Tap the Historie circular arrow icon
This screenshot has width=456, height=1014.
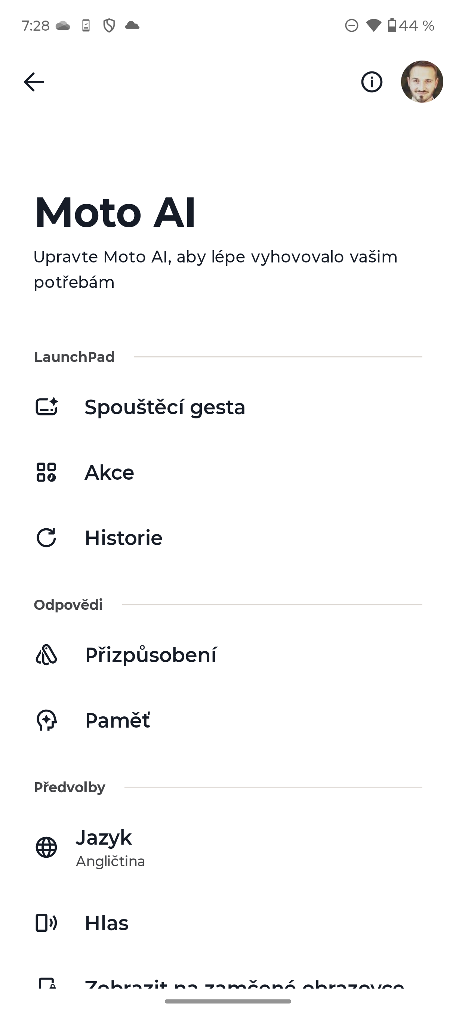coord(46,538)
